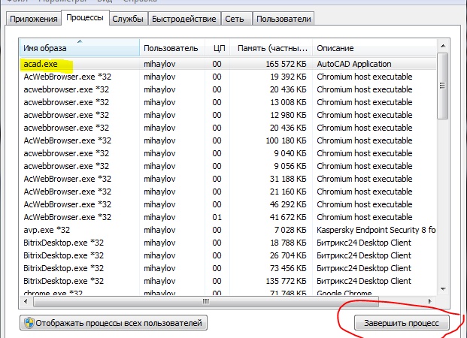Select AcWebBrowser.exe row with 31 188 КБ

pyautogui.click(x=228, y=179)
